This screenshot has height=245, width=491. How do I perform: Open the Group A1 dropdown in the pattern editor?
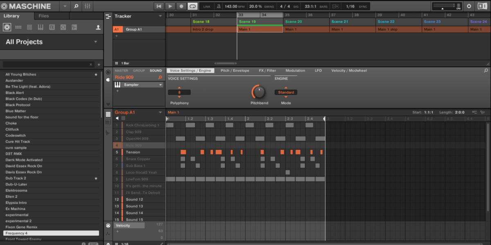click(160, 112)
